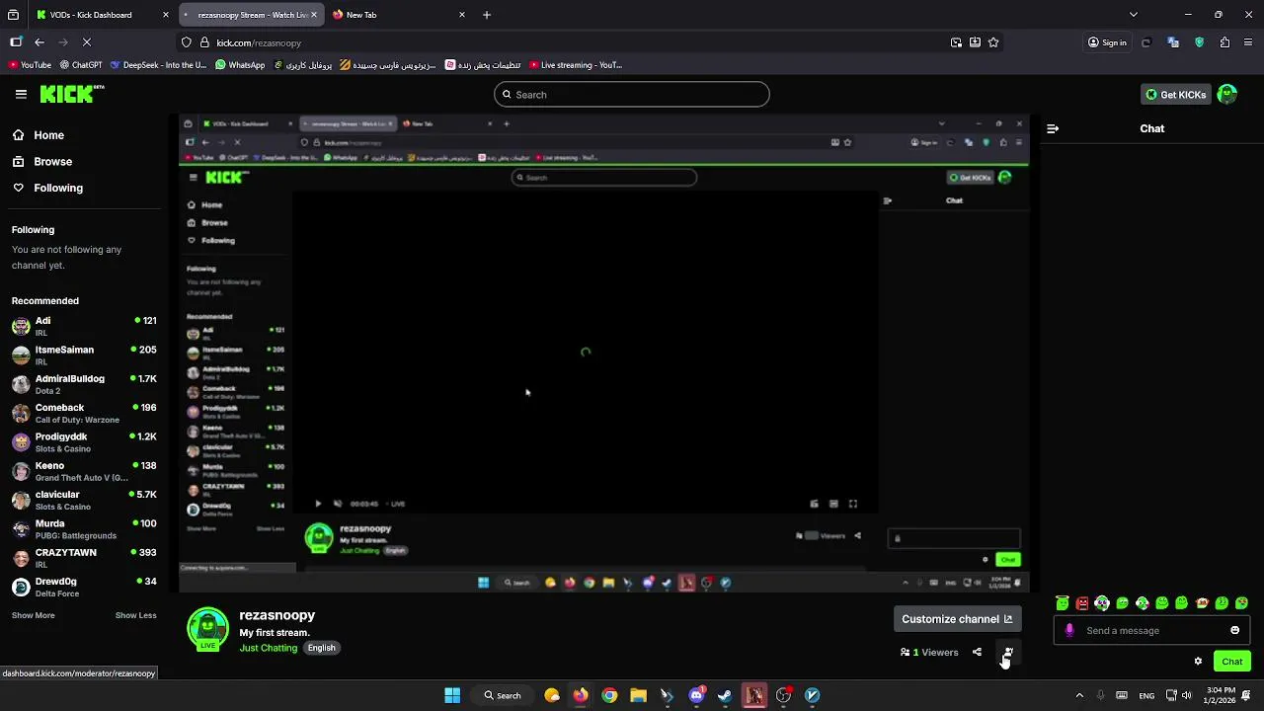Click the rezasnoopy LIVE channel avatar
The width and height of the screenshot is (1264, 711).
(x=208, y=629)
